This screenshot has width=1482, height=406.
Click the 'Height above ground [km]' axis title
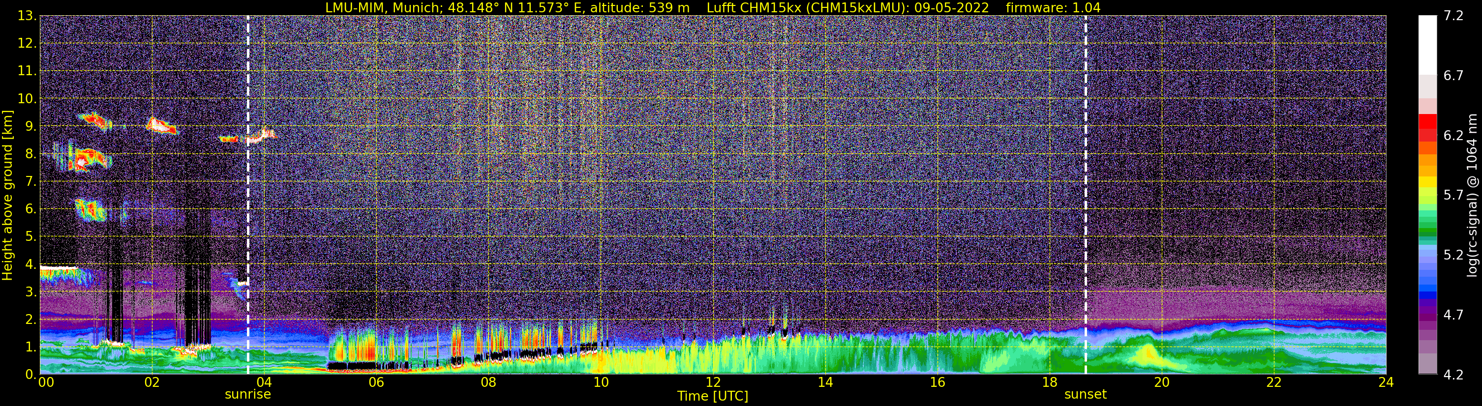coord(7,195)
